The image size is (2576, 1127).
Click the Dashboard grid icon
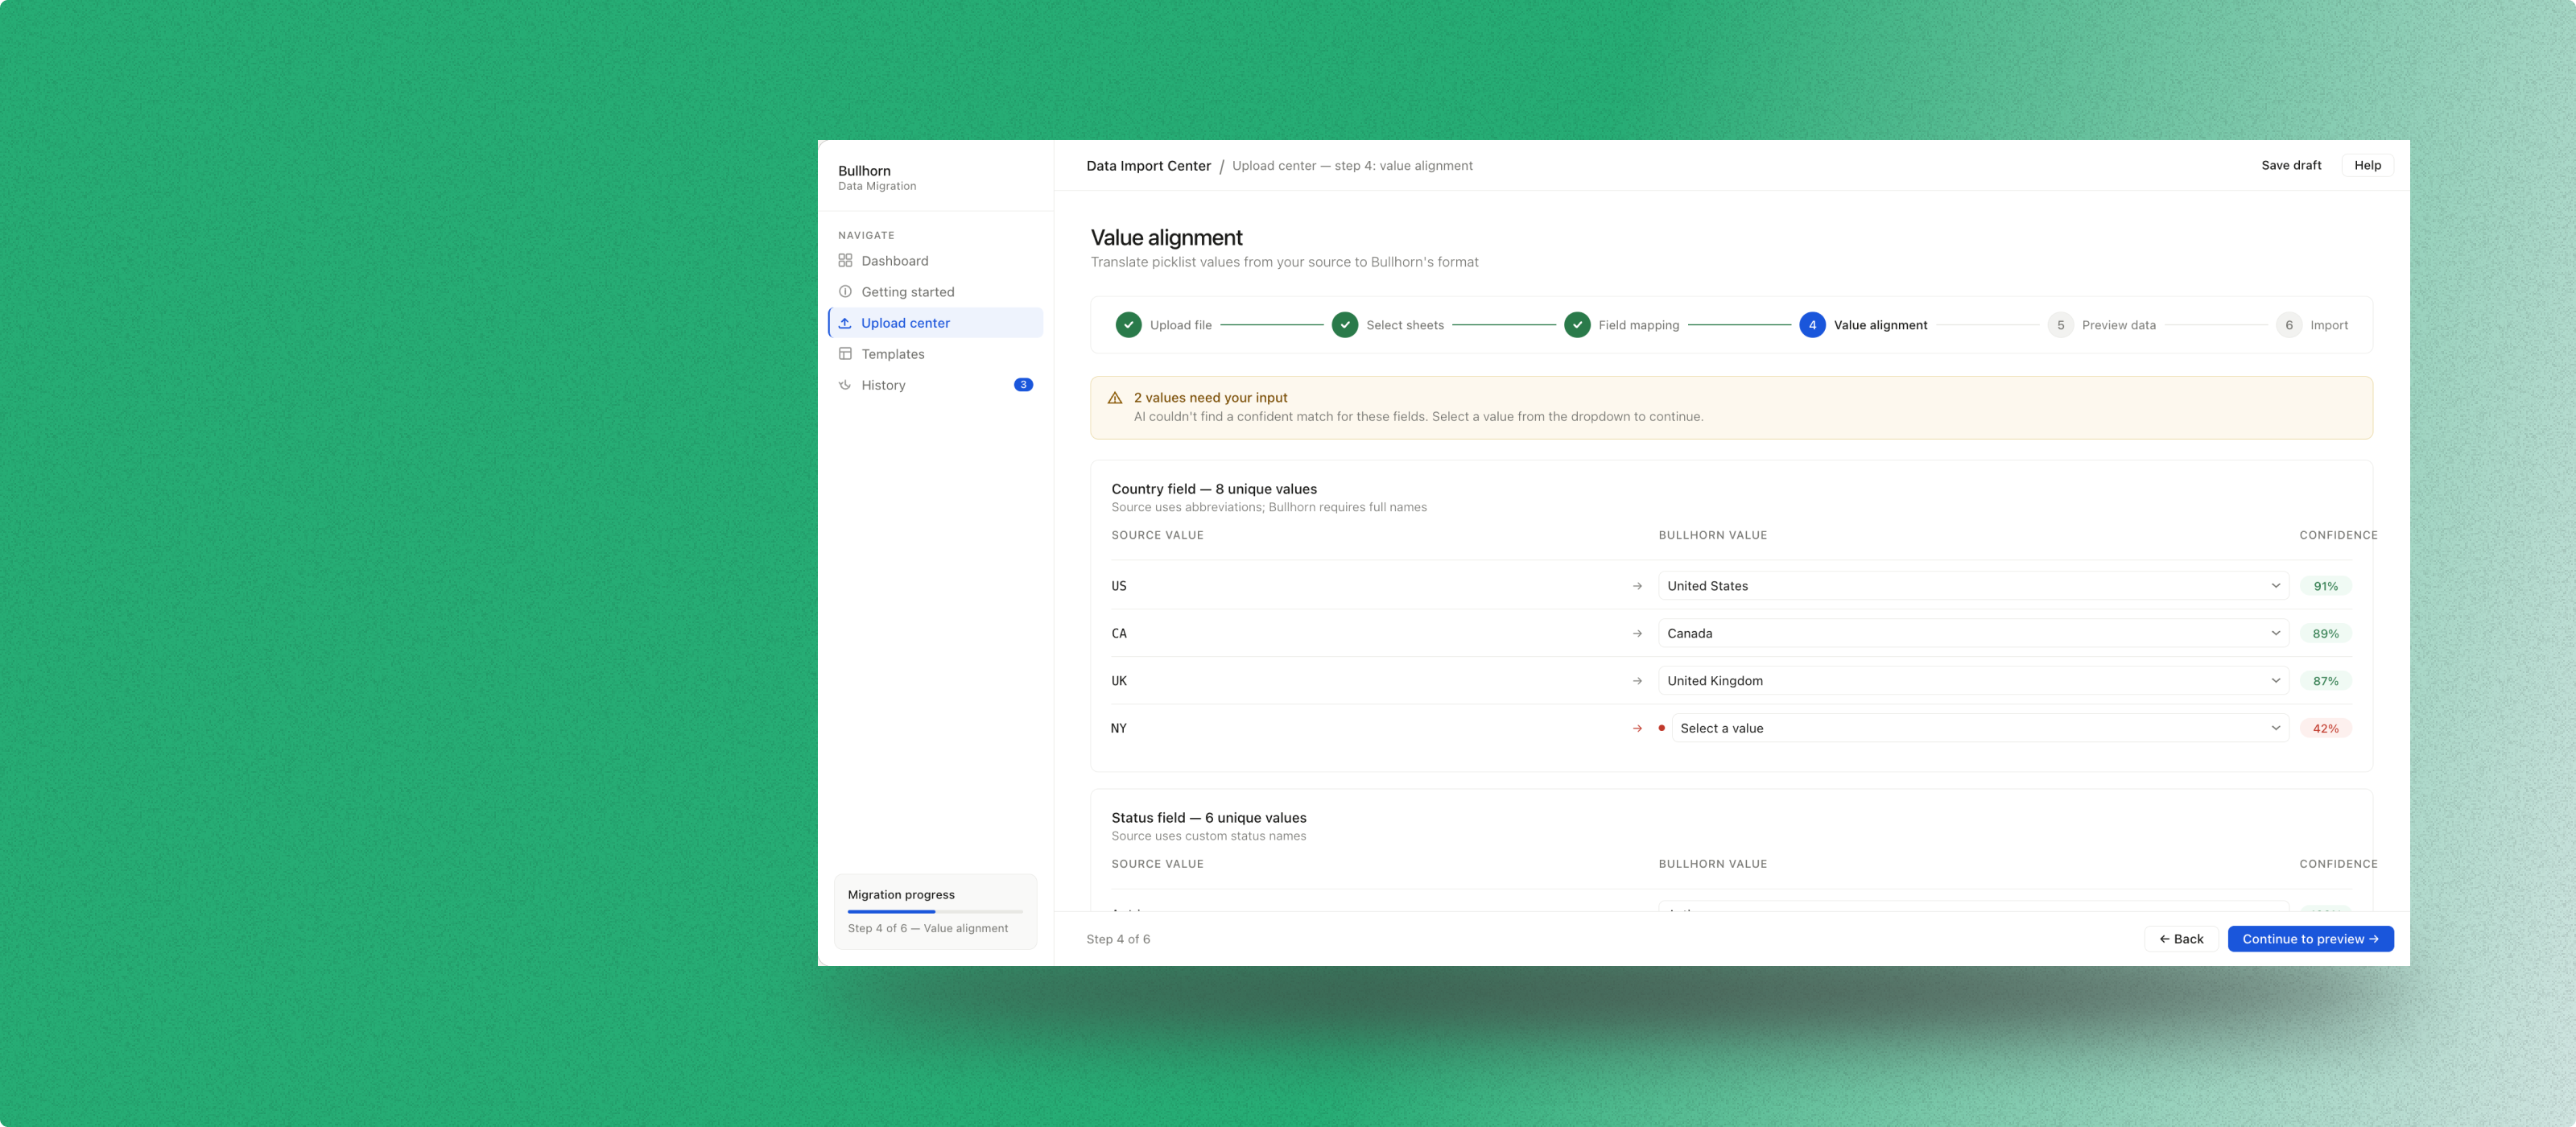point(845,261)
